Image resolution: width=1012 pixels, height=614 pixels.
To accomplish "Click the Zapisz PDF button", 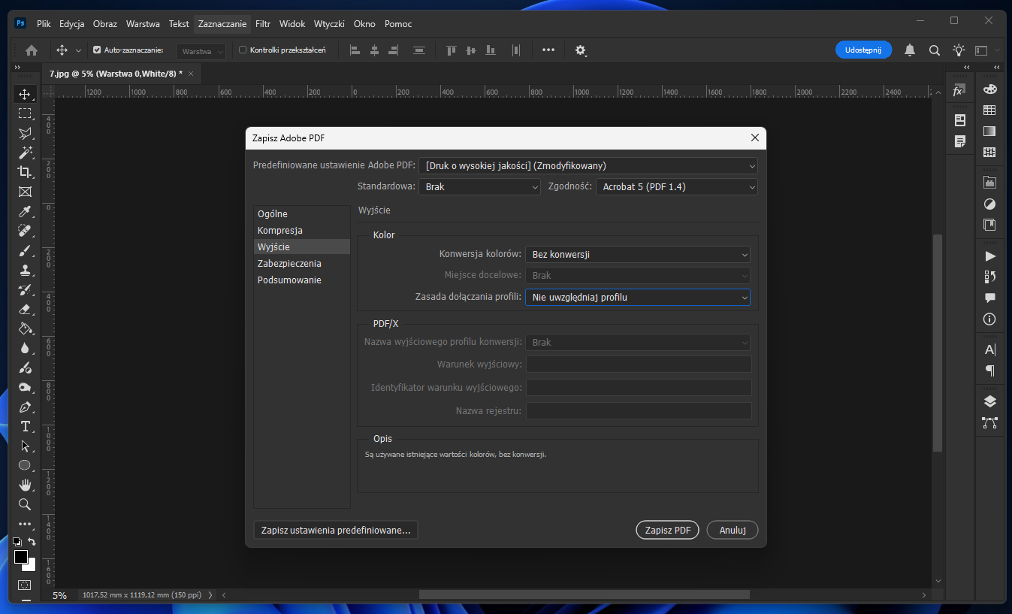I will point(666,530).
